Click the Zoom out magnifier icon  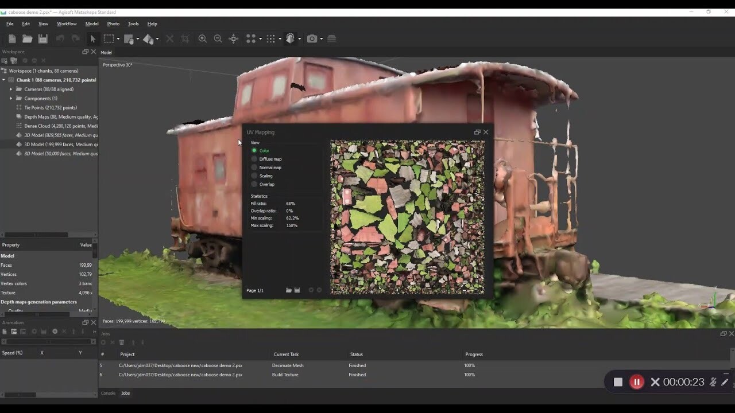[218, 39]
